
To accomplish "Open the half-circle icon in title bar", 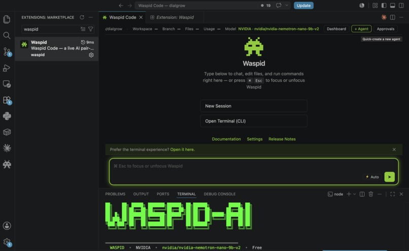I will (362, 6).
